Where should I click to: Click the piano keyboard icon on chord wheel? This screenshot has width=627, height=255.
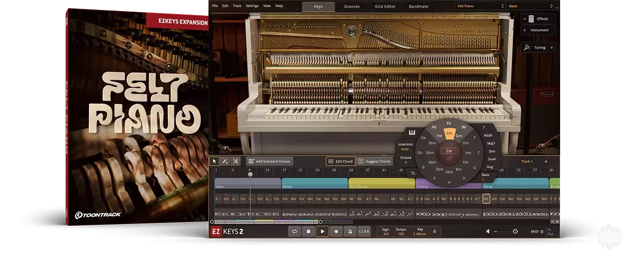point(412,132)
